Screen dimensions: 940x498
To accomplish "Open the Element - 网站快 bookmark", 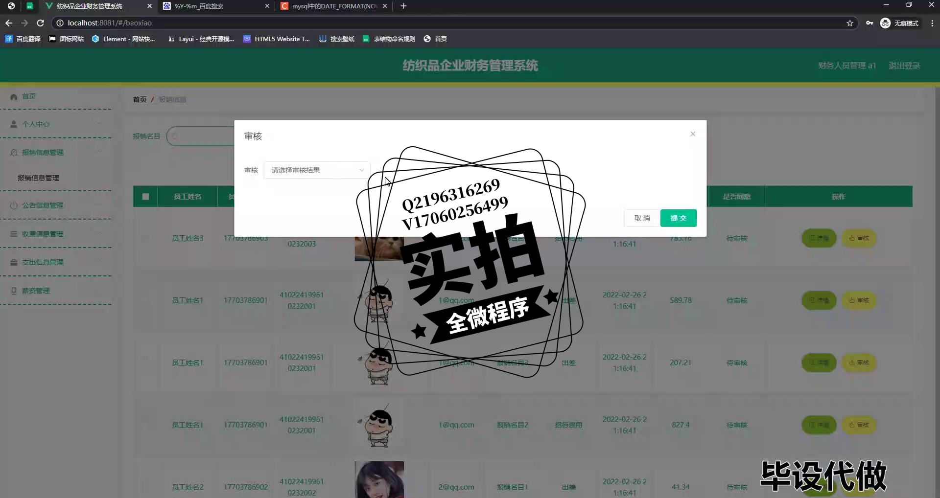I will pyautogui.click(x=123, y=39).
